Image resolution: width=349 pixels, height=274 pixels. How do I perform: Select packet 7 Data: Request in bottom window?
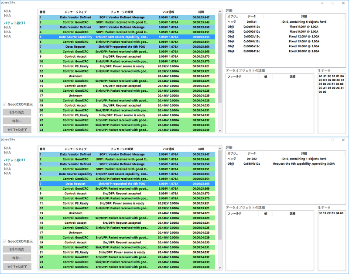tap(127, 184)
